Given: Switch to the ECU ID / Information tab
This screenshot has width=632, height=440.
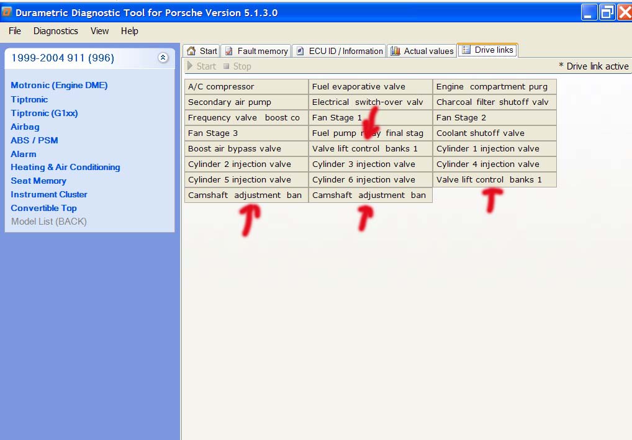Looking at the screenshot, I should (x=339, y=51).
